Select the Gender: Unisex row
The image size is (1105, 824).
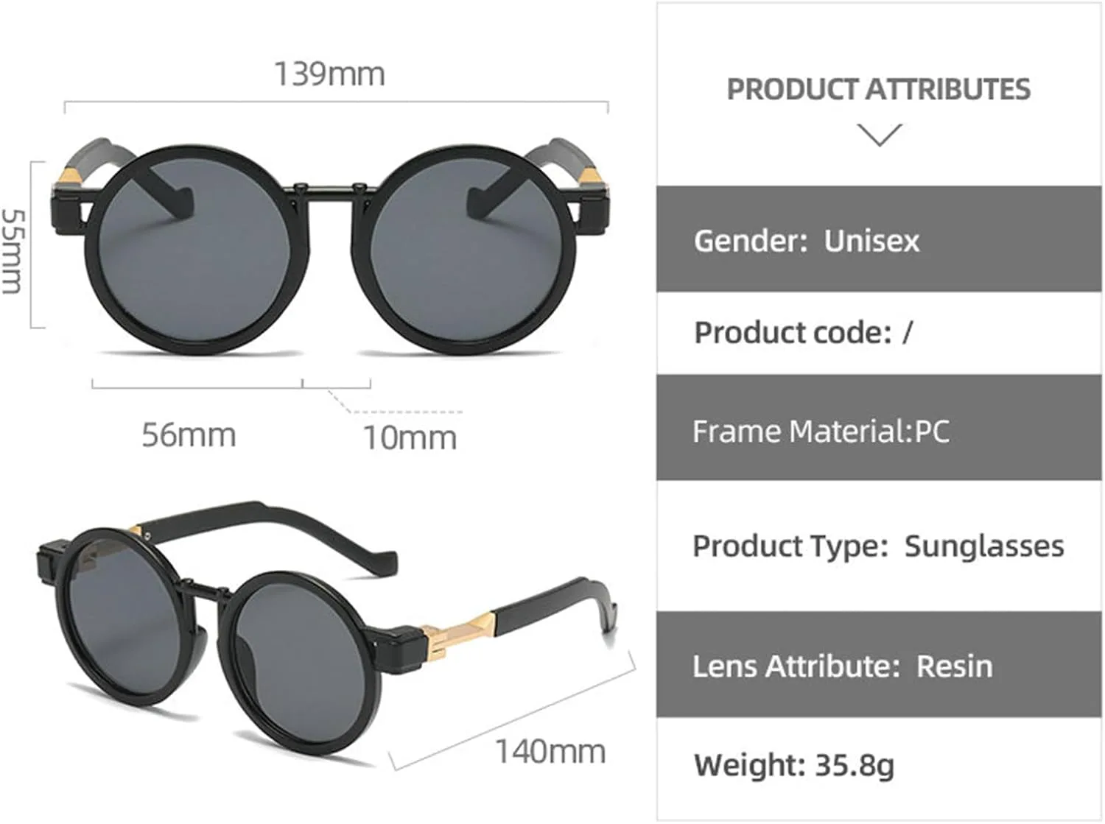(879, 240)
